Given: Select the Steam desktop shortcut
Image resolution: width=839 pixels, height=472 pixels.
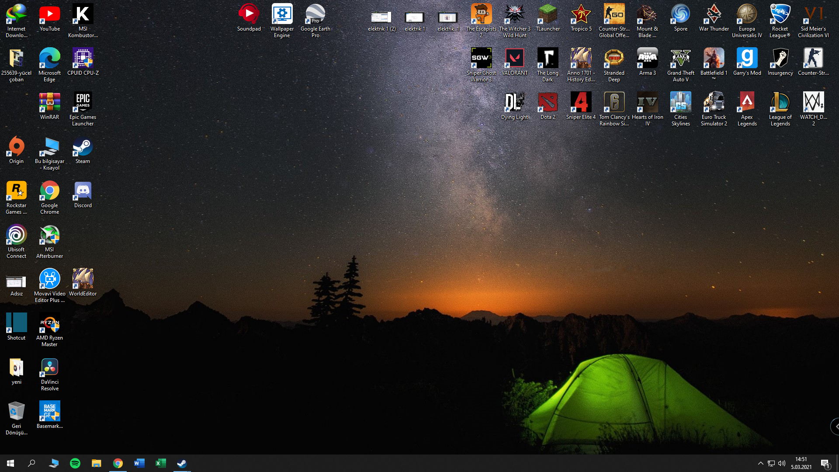Looking at the screenshot, I should point(83,148).
